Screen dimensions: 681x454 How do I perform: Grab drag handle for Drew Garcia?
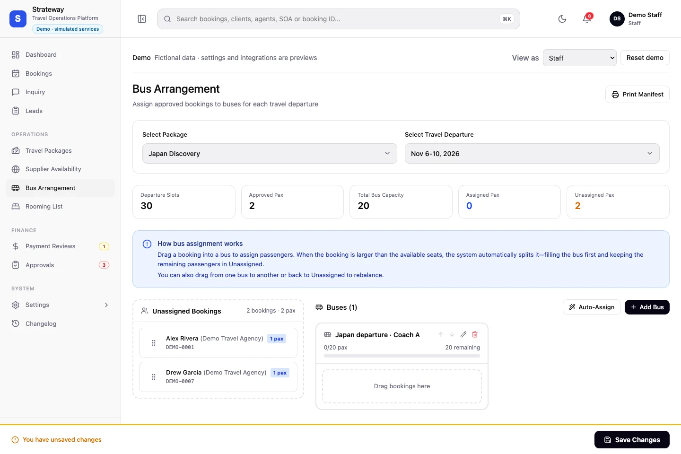click(154, 377)
